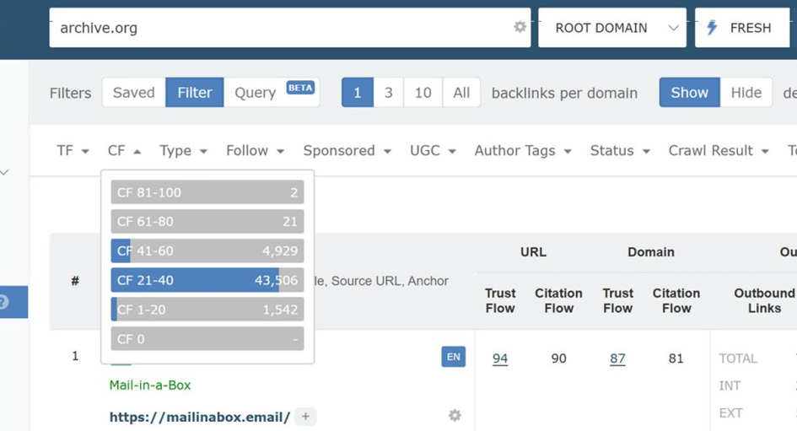This screenshot has height=431, width=797.
Task: Switch to the Saved filters tab
Action: pos(133,93)
